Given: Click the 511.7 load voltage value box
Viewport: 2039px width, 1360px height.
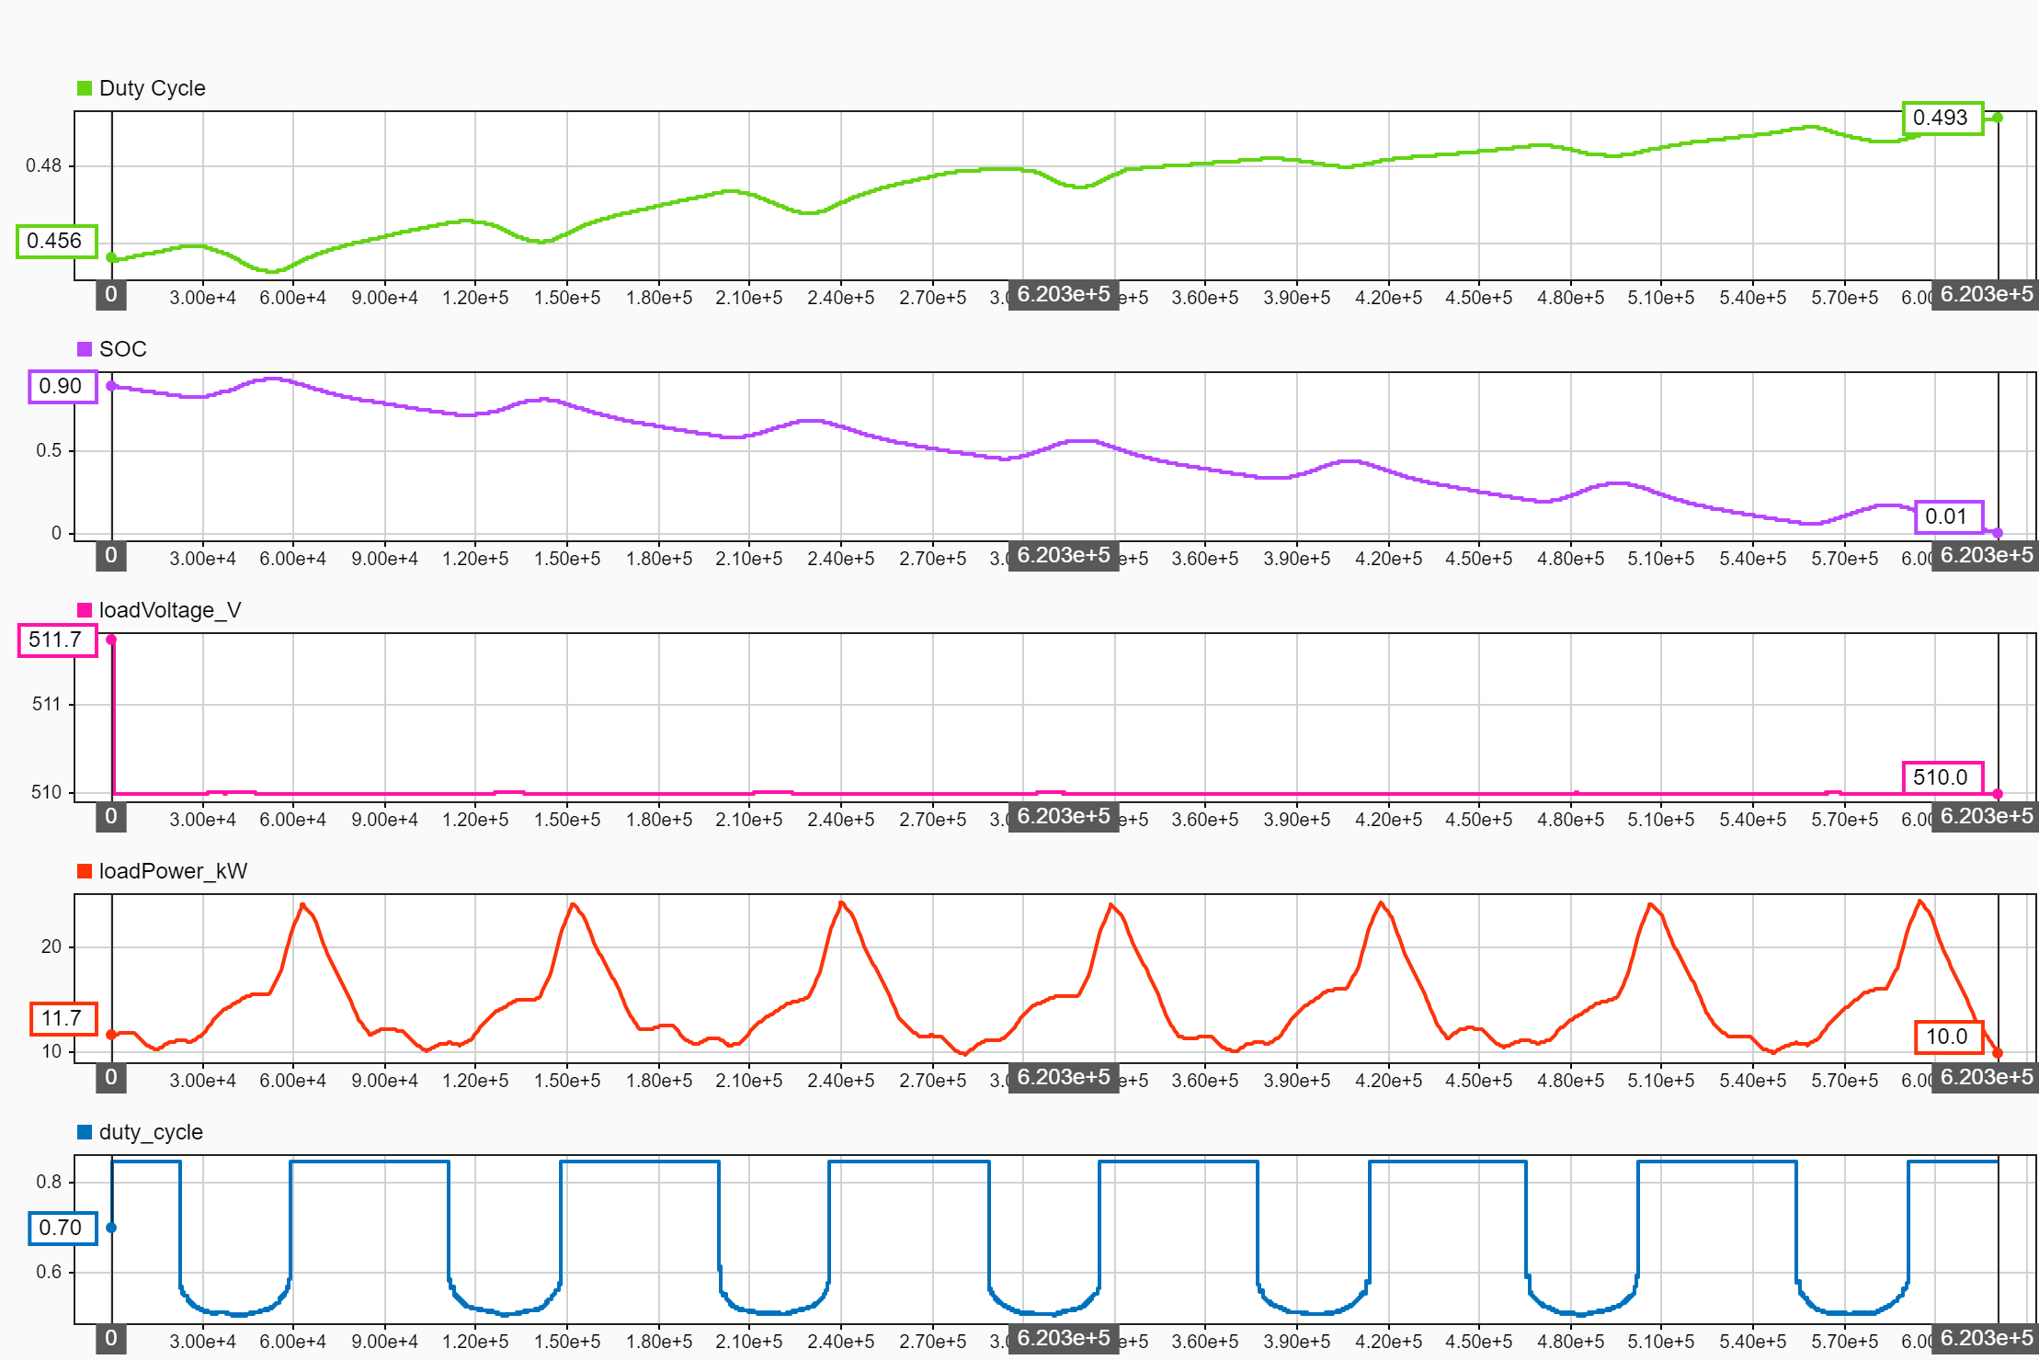Looking at the screenshot, I should (x=57, y=640).
